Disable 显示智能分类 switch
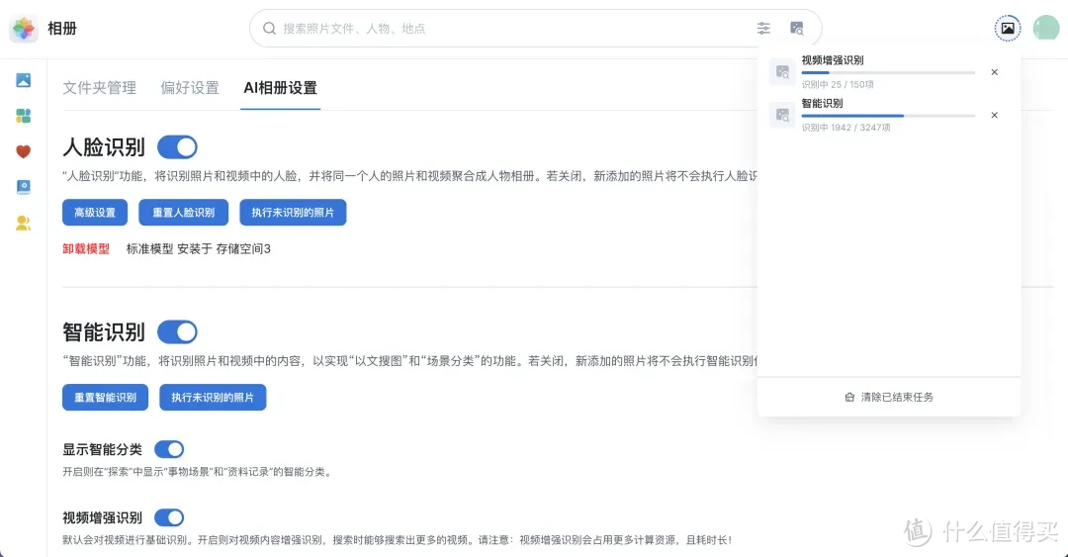The height and width of the screenshot is (557, 1068). (x=169, y=449)
